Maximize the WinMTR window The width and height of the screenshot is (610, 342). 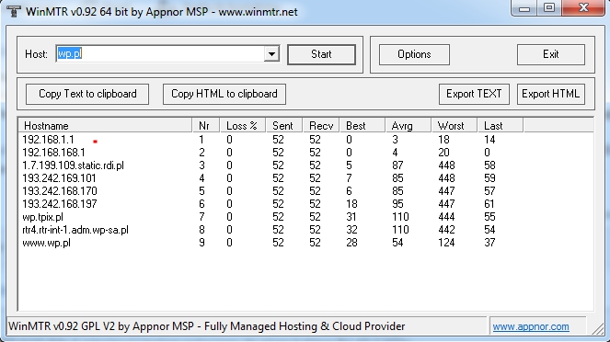549,7
